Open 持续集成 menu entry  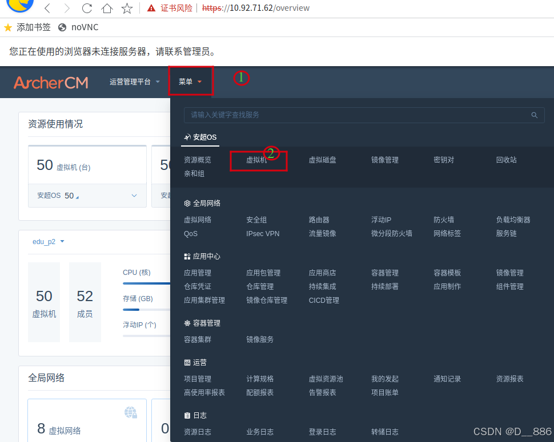[322, 286]
